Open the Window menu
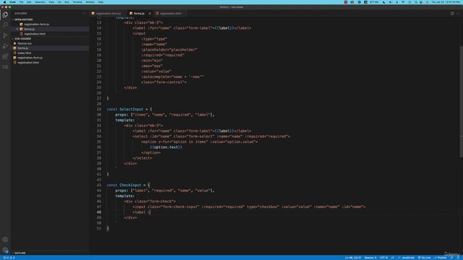The width and height of the screenshot is (463, 260). [90, 2]
